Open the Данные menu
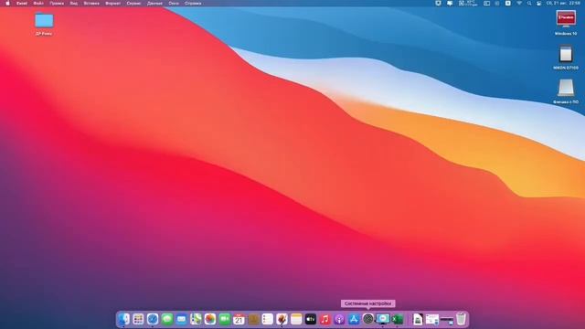The height and width of the screenshot is (329, 585). coord(154,4)
